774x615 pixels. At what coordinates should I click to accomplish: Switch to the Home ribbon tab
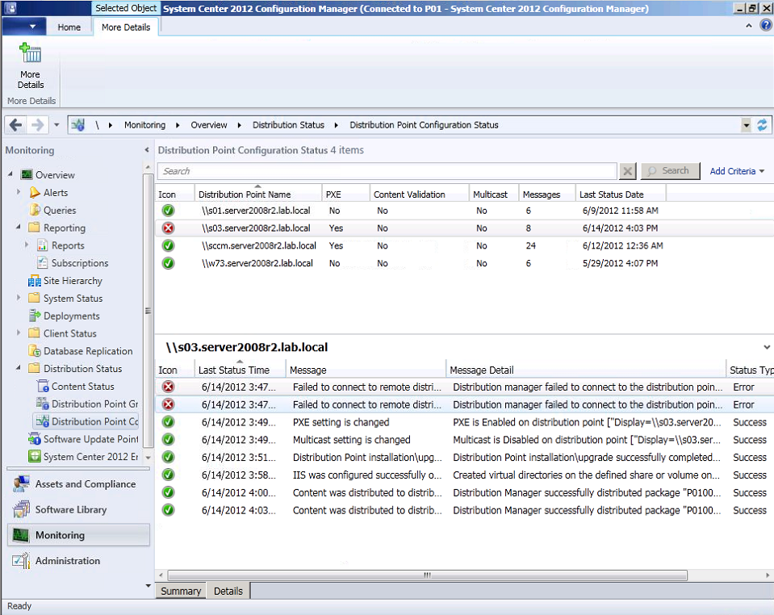point(69,27)
